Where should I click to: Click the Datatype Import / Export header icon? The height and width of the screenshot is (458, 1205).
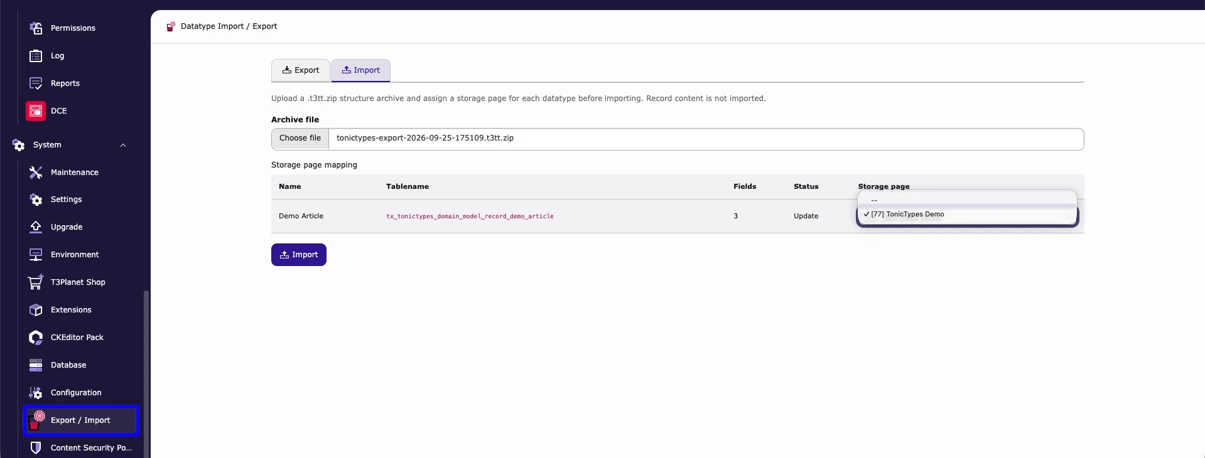tap(170, 26)
